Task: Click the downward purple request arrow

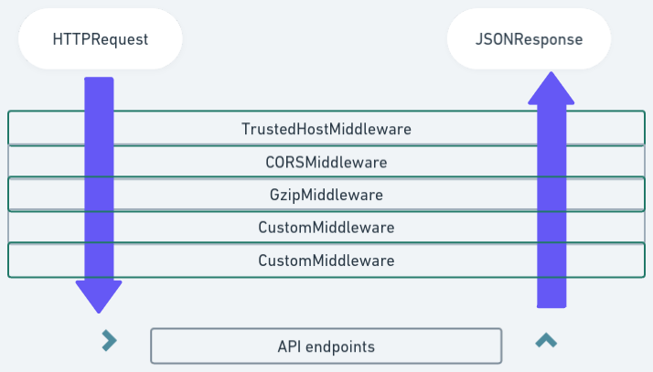Action: pyautogui.click(x=99, y=195)
